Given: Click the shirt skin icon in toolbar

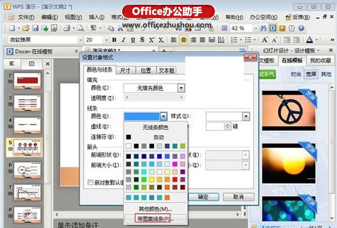Looking at the screenshot, I should tap(292, 28).
